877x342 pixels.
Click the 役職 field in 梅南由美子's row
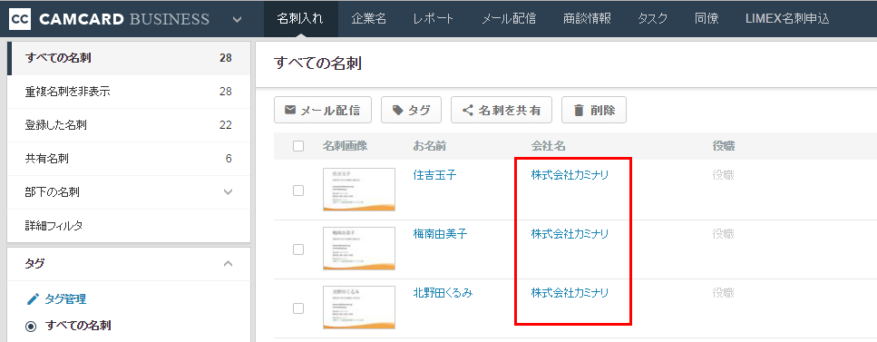coord(723,233)
